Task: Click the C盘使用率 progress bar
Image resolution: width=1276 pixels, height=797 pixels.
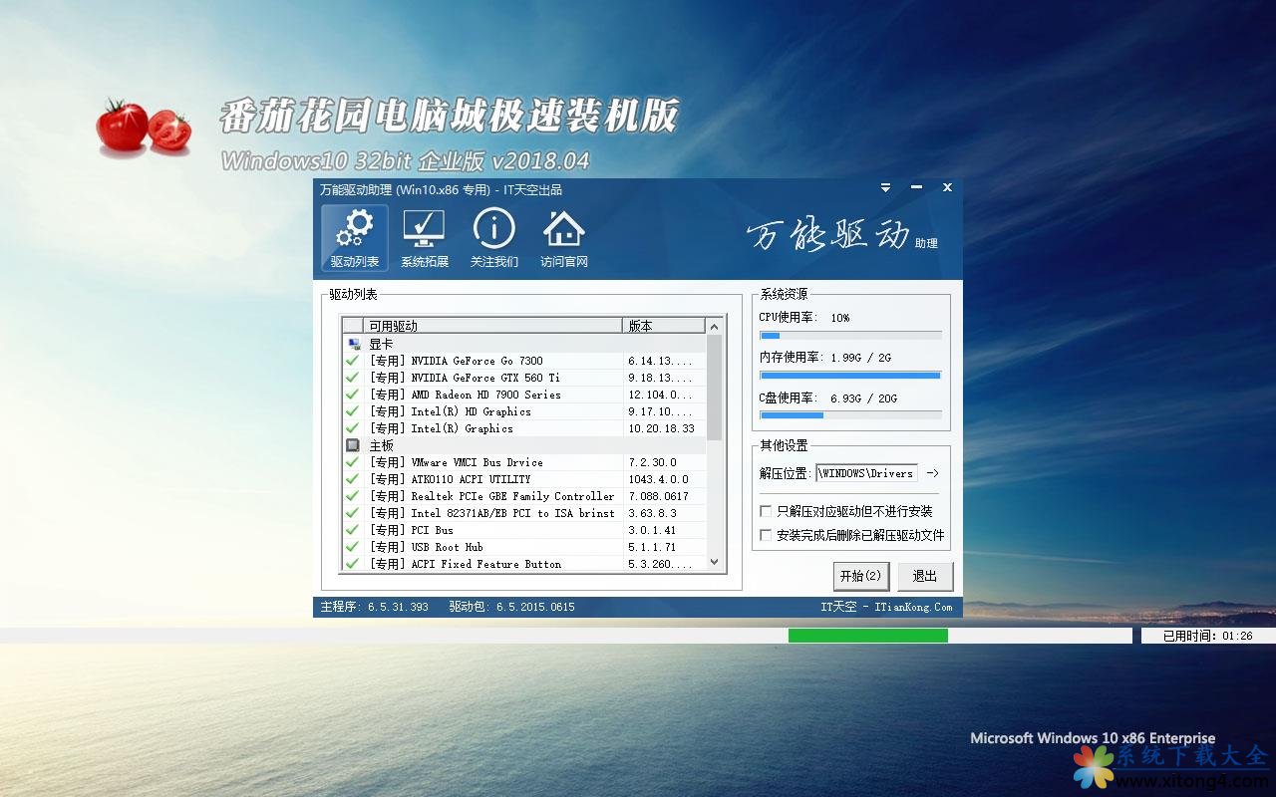Action: click(x=850, y=415)
